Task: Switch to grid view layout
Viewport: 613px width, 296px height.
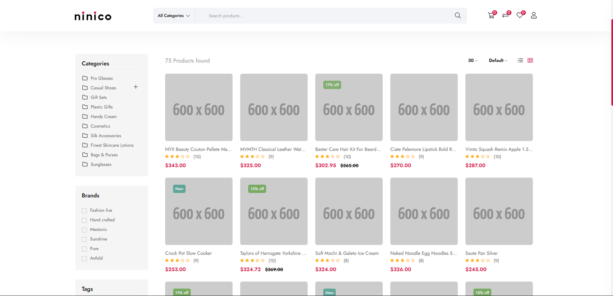Action: coord(530,60)
